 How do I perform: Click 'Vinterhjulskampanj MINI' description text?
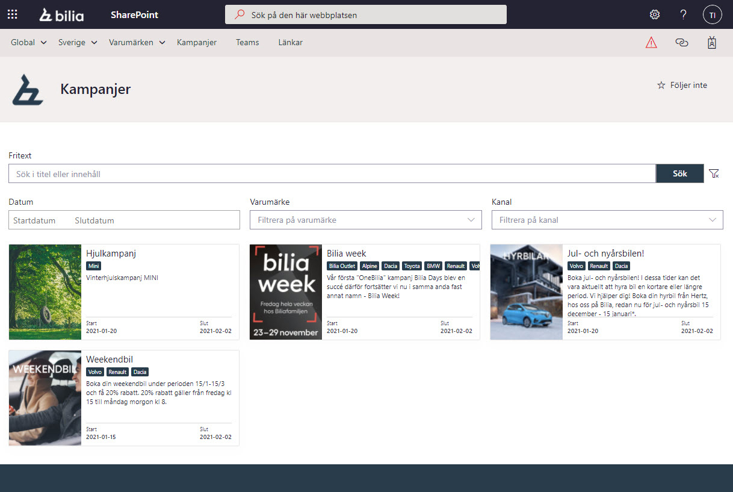click(122, 278)
